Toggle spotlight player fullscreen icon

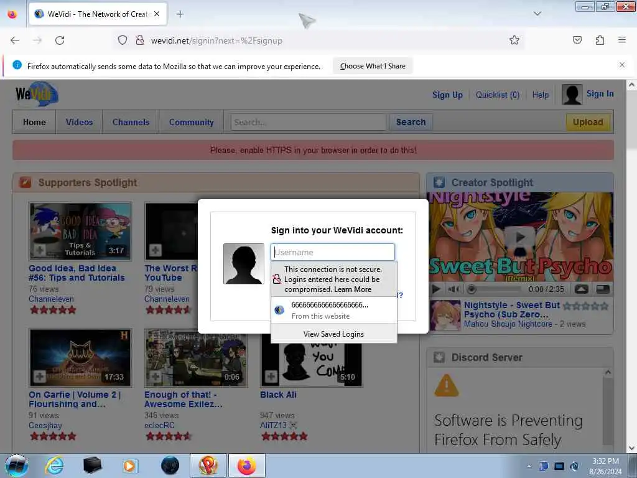tap(603, 289)
